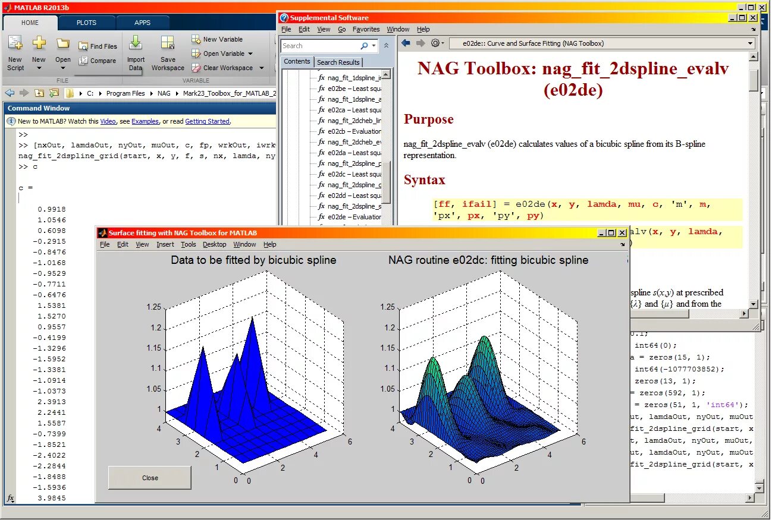The image size is (772, 520).
Task: Click the help page vertical scrollbar thumb
Action: click(754, 81)
